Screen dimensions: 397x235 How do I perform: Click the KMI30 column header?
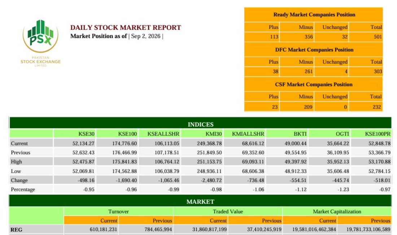coord(213,134)
